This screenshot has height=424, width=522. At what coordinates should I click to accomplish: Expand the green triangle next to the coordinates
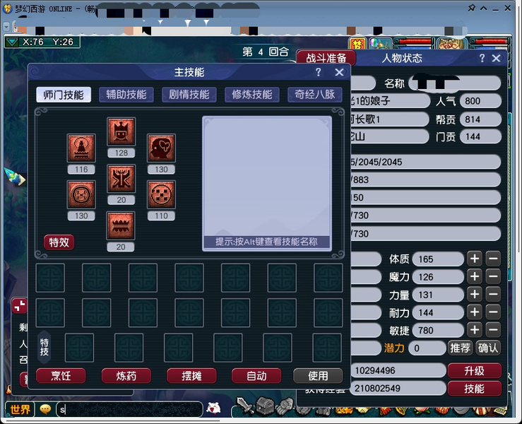pyautogui.click(x=12, y=42)
